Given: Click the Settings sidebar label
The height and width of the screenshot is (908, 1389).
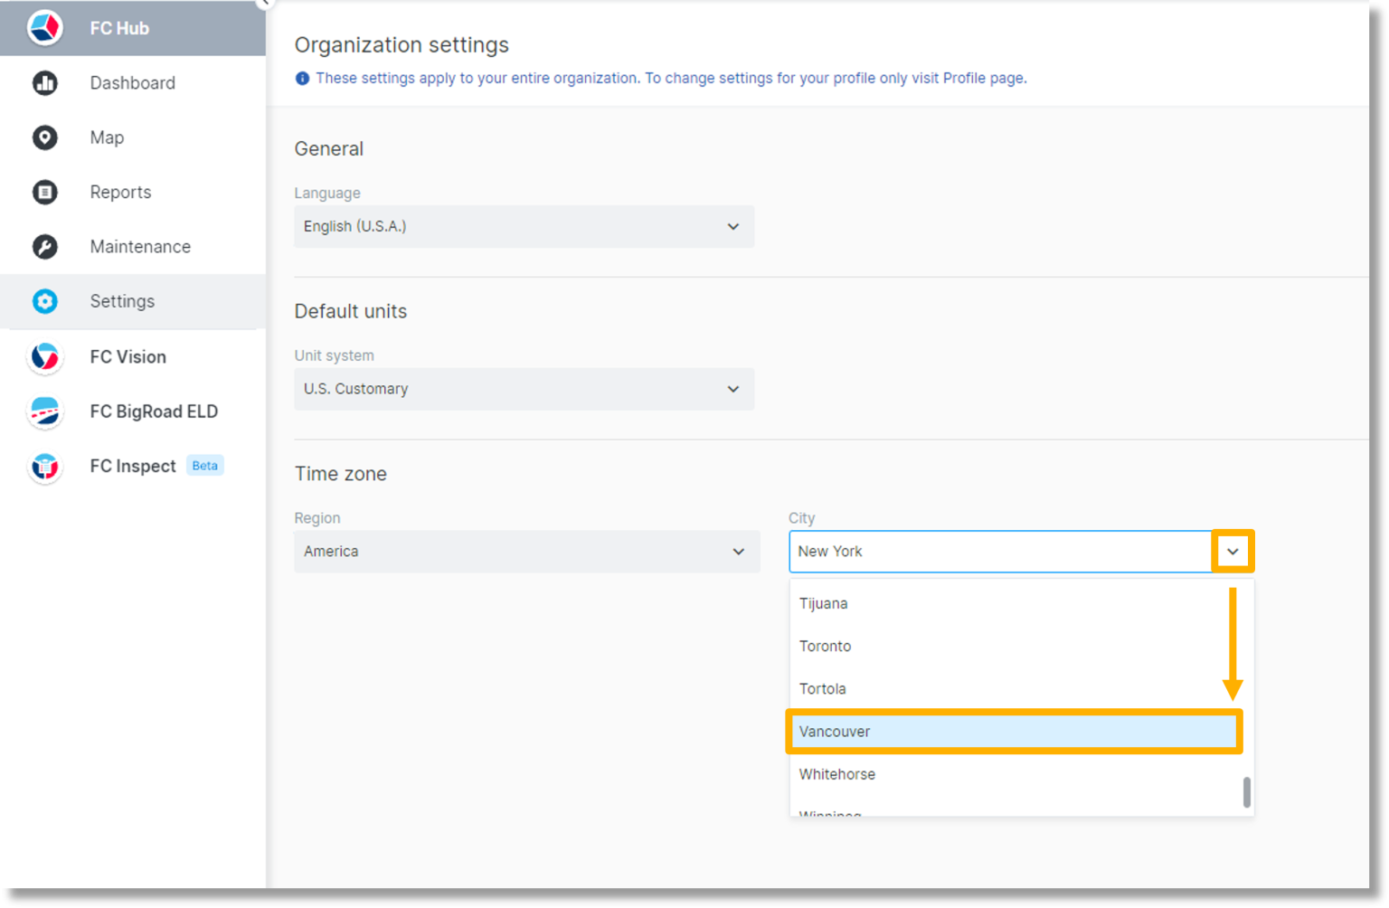Looking at the screenshot, I should pyautogui.click(x=122, y=301).
